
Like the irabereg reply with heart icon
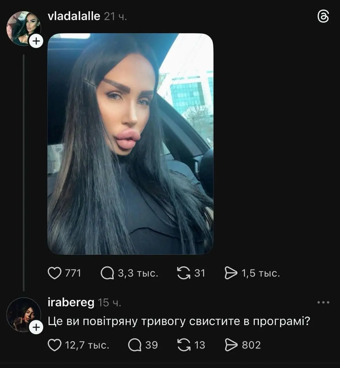(x=54, y=345)
